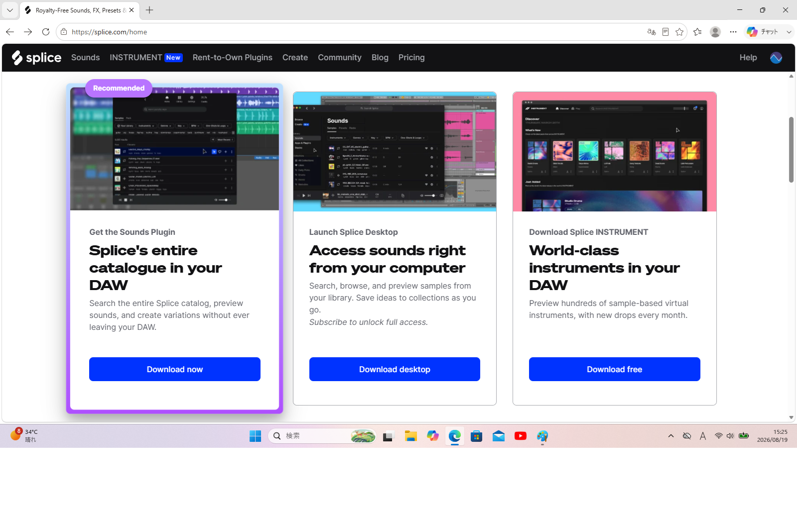Add this page to favorites with the star
Screen dimensions: 797x510
(679, 32)
